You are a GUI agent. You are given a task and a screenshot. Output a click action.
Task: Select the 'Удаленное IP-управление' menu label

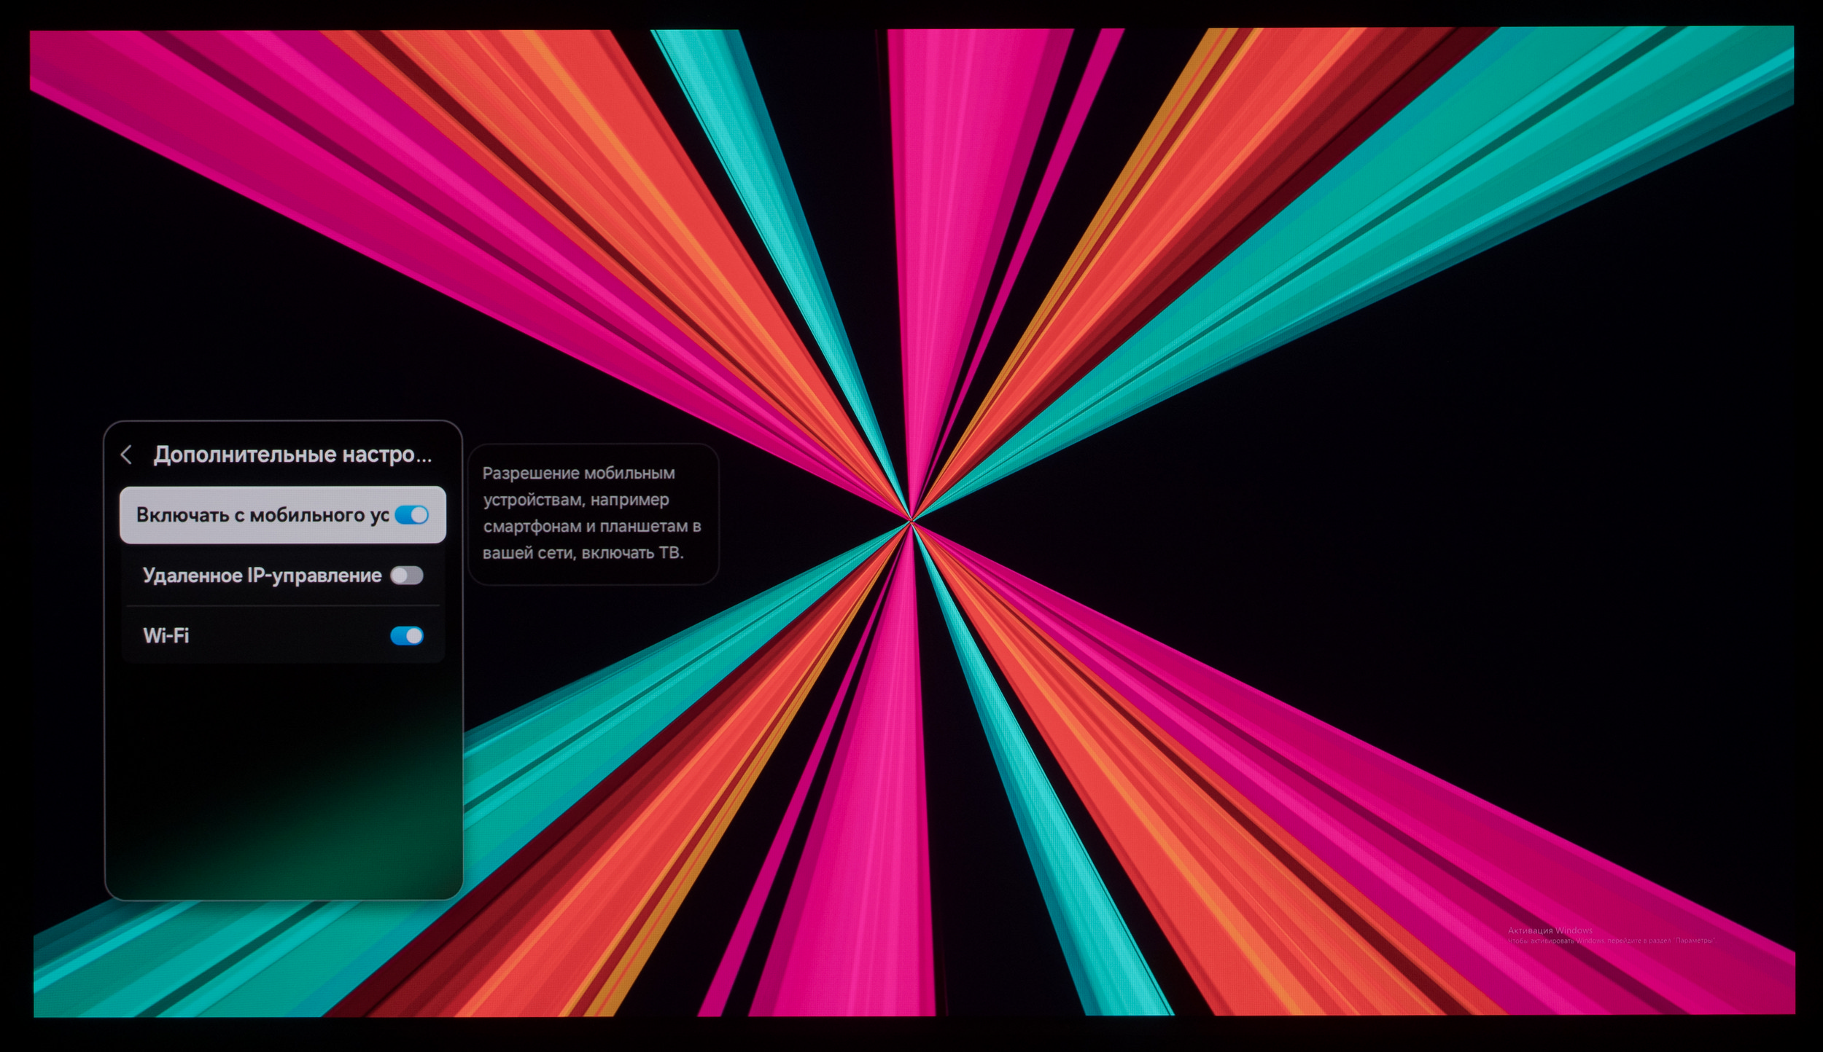[x=262, y=576]
